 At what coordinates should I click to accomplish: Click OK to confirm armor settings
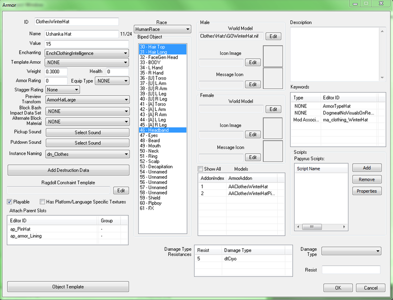pyautogui.click(x=338, y=288)
